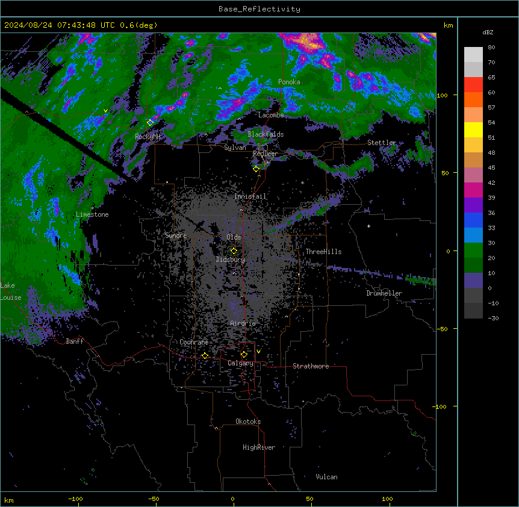This screenshot has width=519, height=507.
Task: Click the Strathmore town label
Action: pos(311,366)
